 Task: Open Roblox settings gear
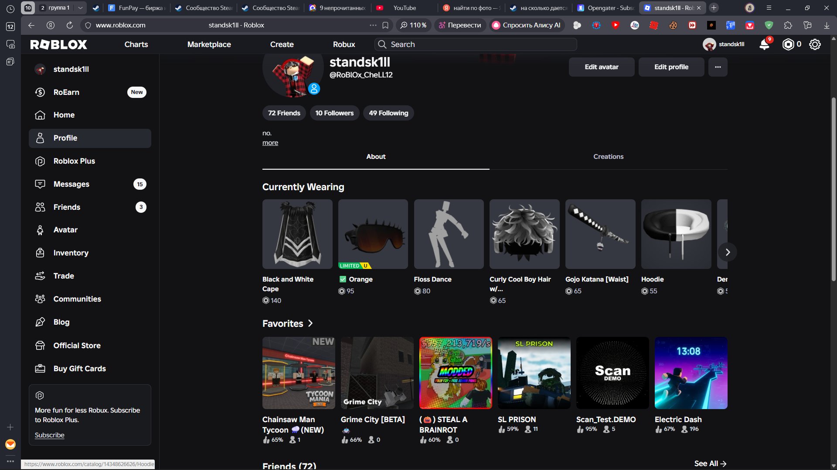pyautogui.click(x=815, y=44)
